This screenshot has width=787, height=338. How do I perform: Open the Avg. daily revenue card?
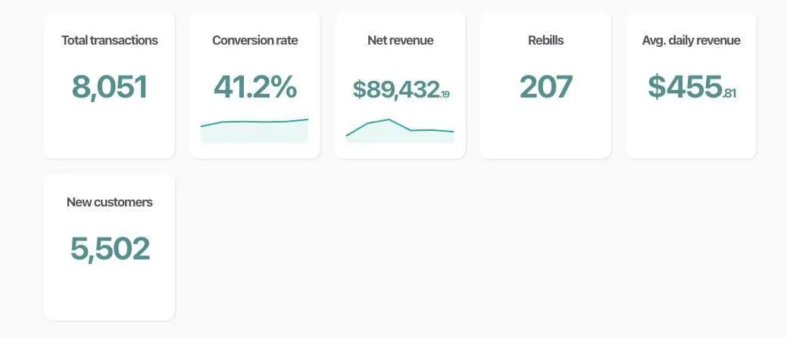pos(691,85)
